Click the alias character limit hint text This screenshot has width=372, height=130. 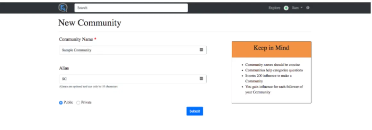click(88, 87)
